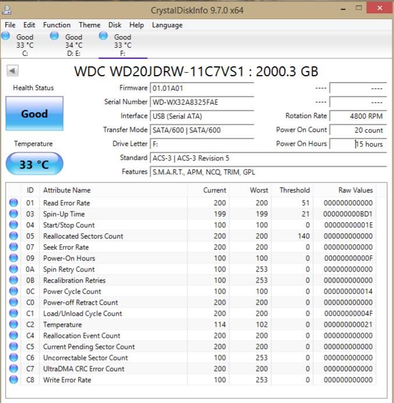Open the File menu
The width and height of the screenshot is (394, 403).
coord(10,25)
